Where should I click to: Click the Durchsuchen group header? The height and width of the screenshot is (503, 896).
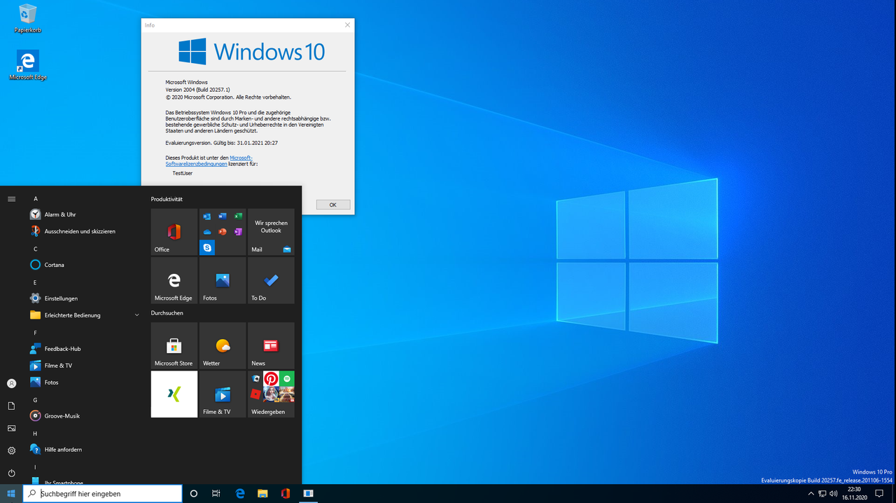(167, 313)
